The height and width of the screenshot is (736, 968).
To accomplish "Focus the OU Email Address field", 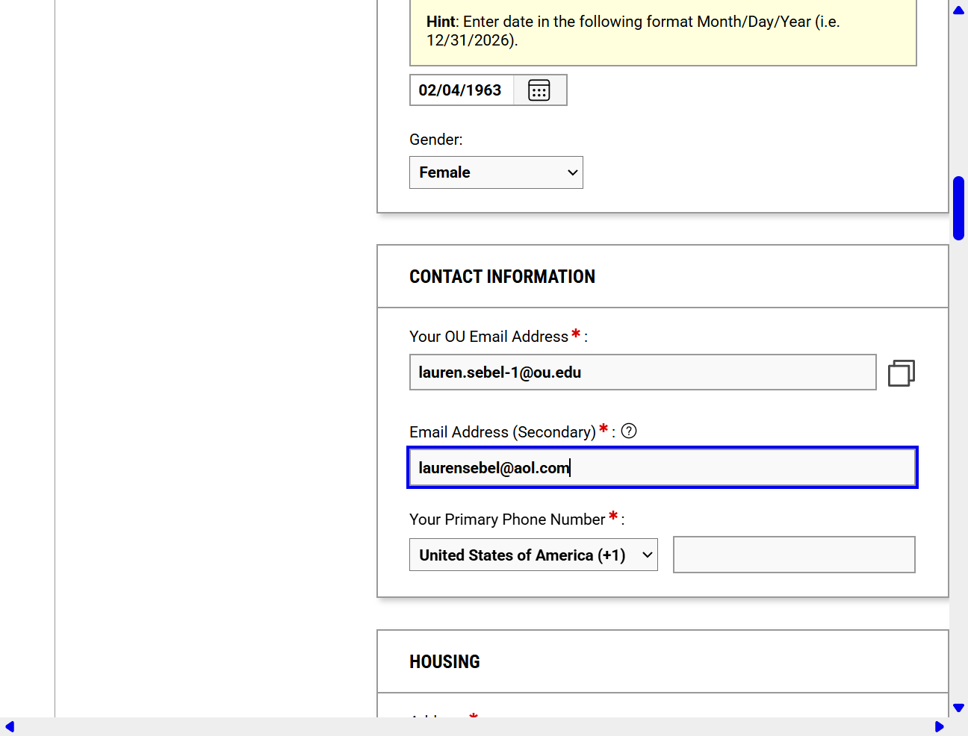I will (x=642, y=372).
